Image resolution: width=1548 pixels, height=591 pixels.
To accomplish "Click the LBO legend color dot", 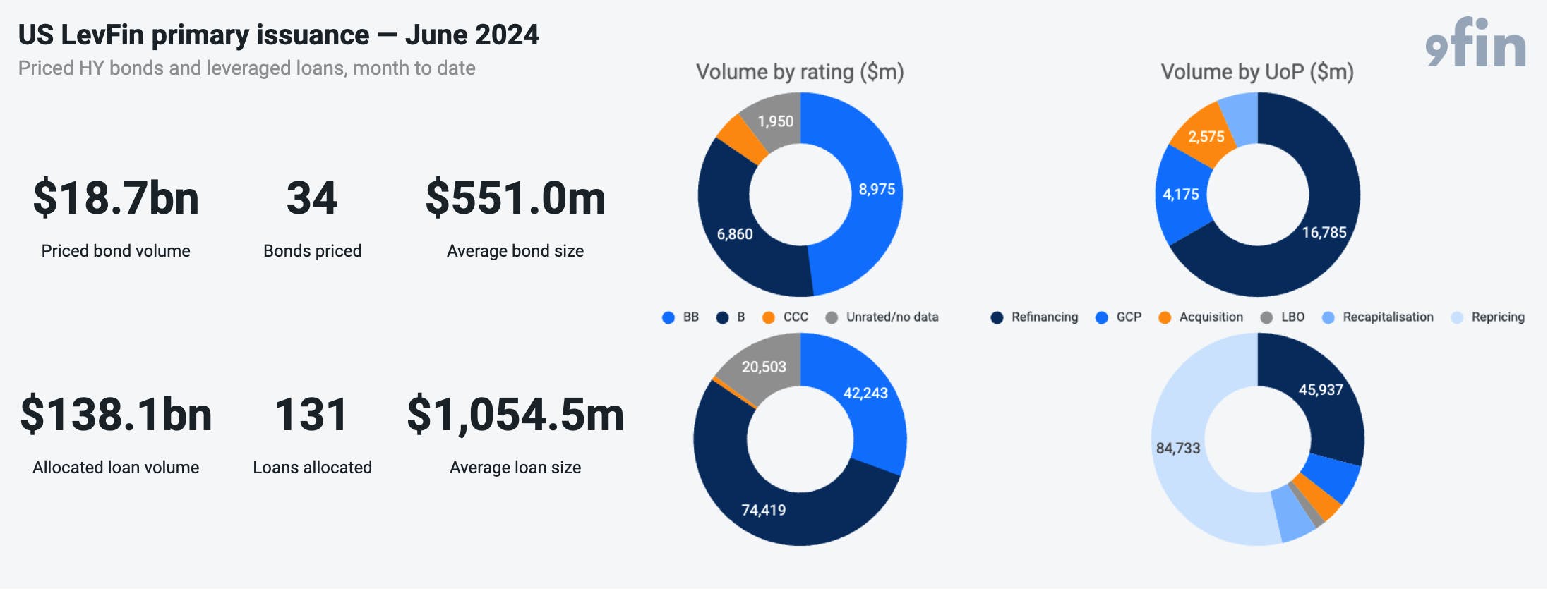I will (x=1266, y=318).
